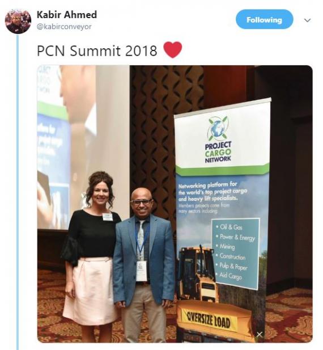Select the PCN Summit 2018 tweet text

tap(97, 51)
